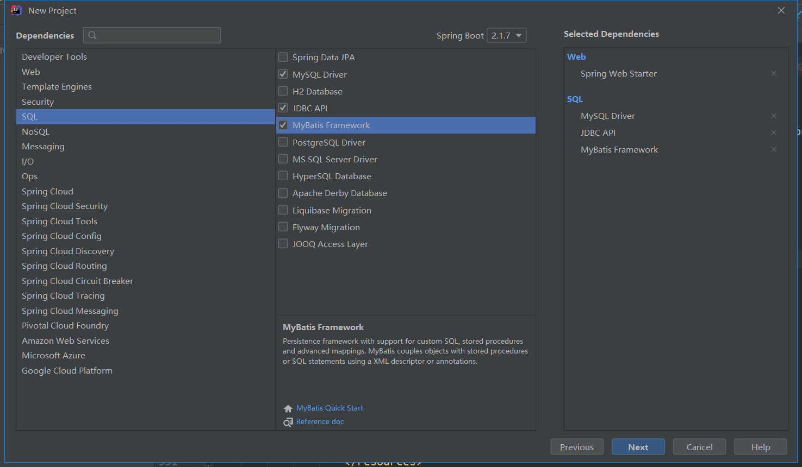The height and width of the screenshot is (467, 802).
Task: Click the SQL group heading in Selected Dependencies
Action: click(x=575, y=99)
